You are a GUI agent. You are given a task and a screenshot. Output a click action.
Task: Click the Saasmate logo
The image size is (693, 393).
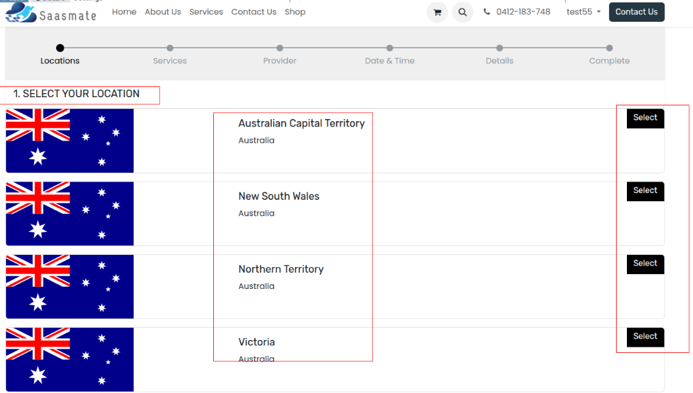[51, 13]
